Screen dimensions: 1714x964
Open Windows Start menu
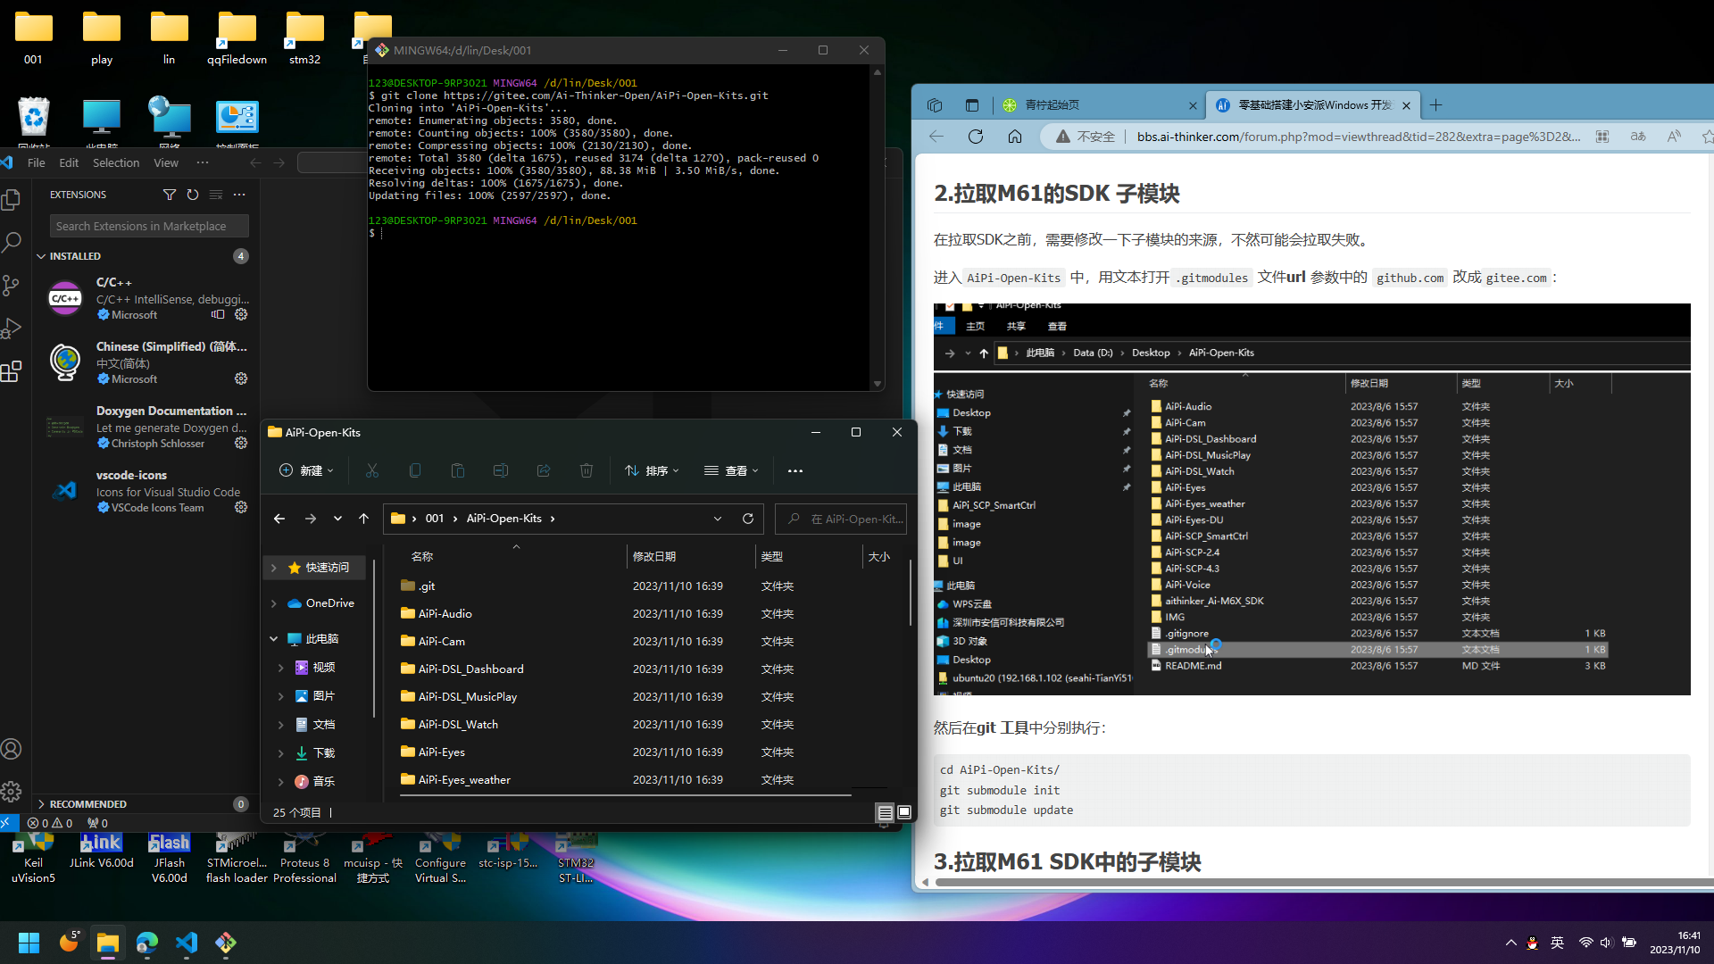click(x=29, y=943)
